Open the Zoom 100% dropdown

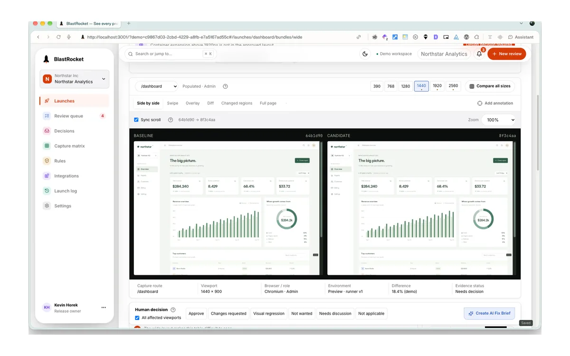499,120
